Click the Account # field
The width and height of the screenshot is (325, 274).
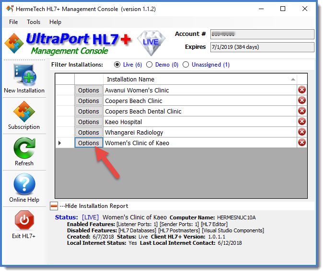pyautogui.click(x=262, y=34)
